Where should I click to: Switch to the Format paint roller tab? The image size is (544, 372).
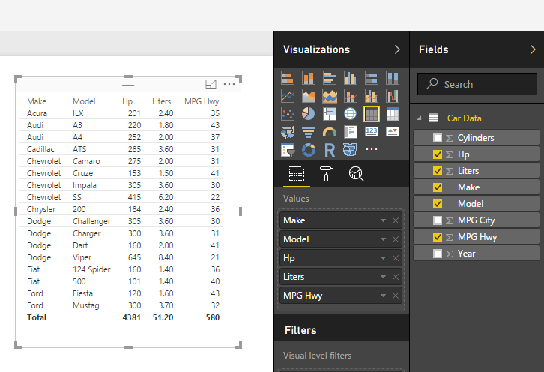(326, 174)
